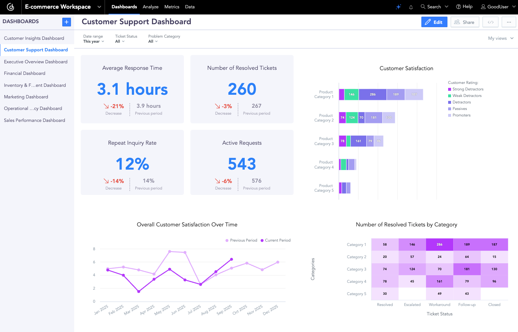This screenshot has height=332, width=518.
Task: Open the Metrics menu item
Action: (x=172, y=7)
